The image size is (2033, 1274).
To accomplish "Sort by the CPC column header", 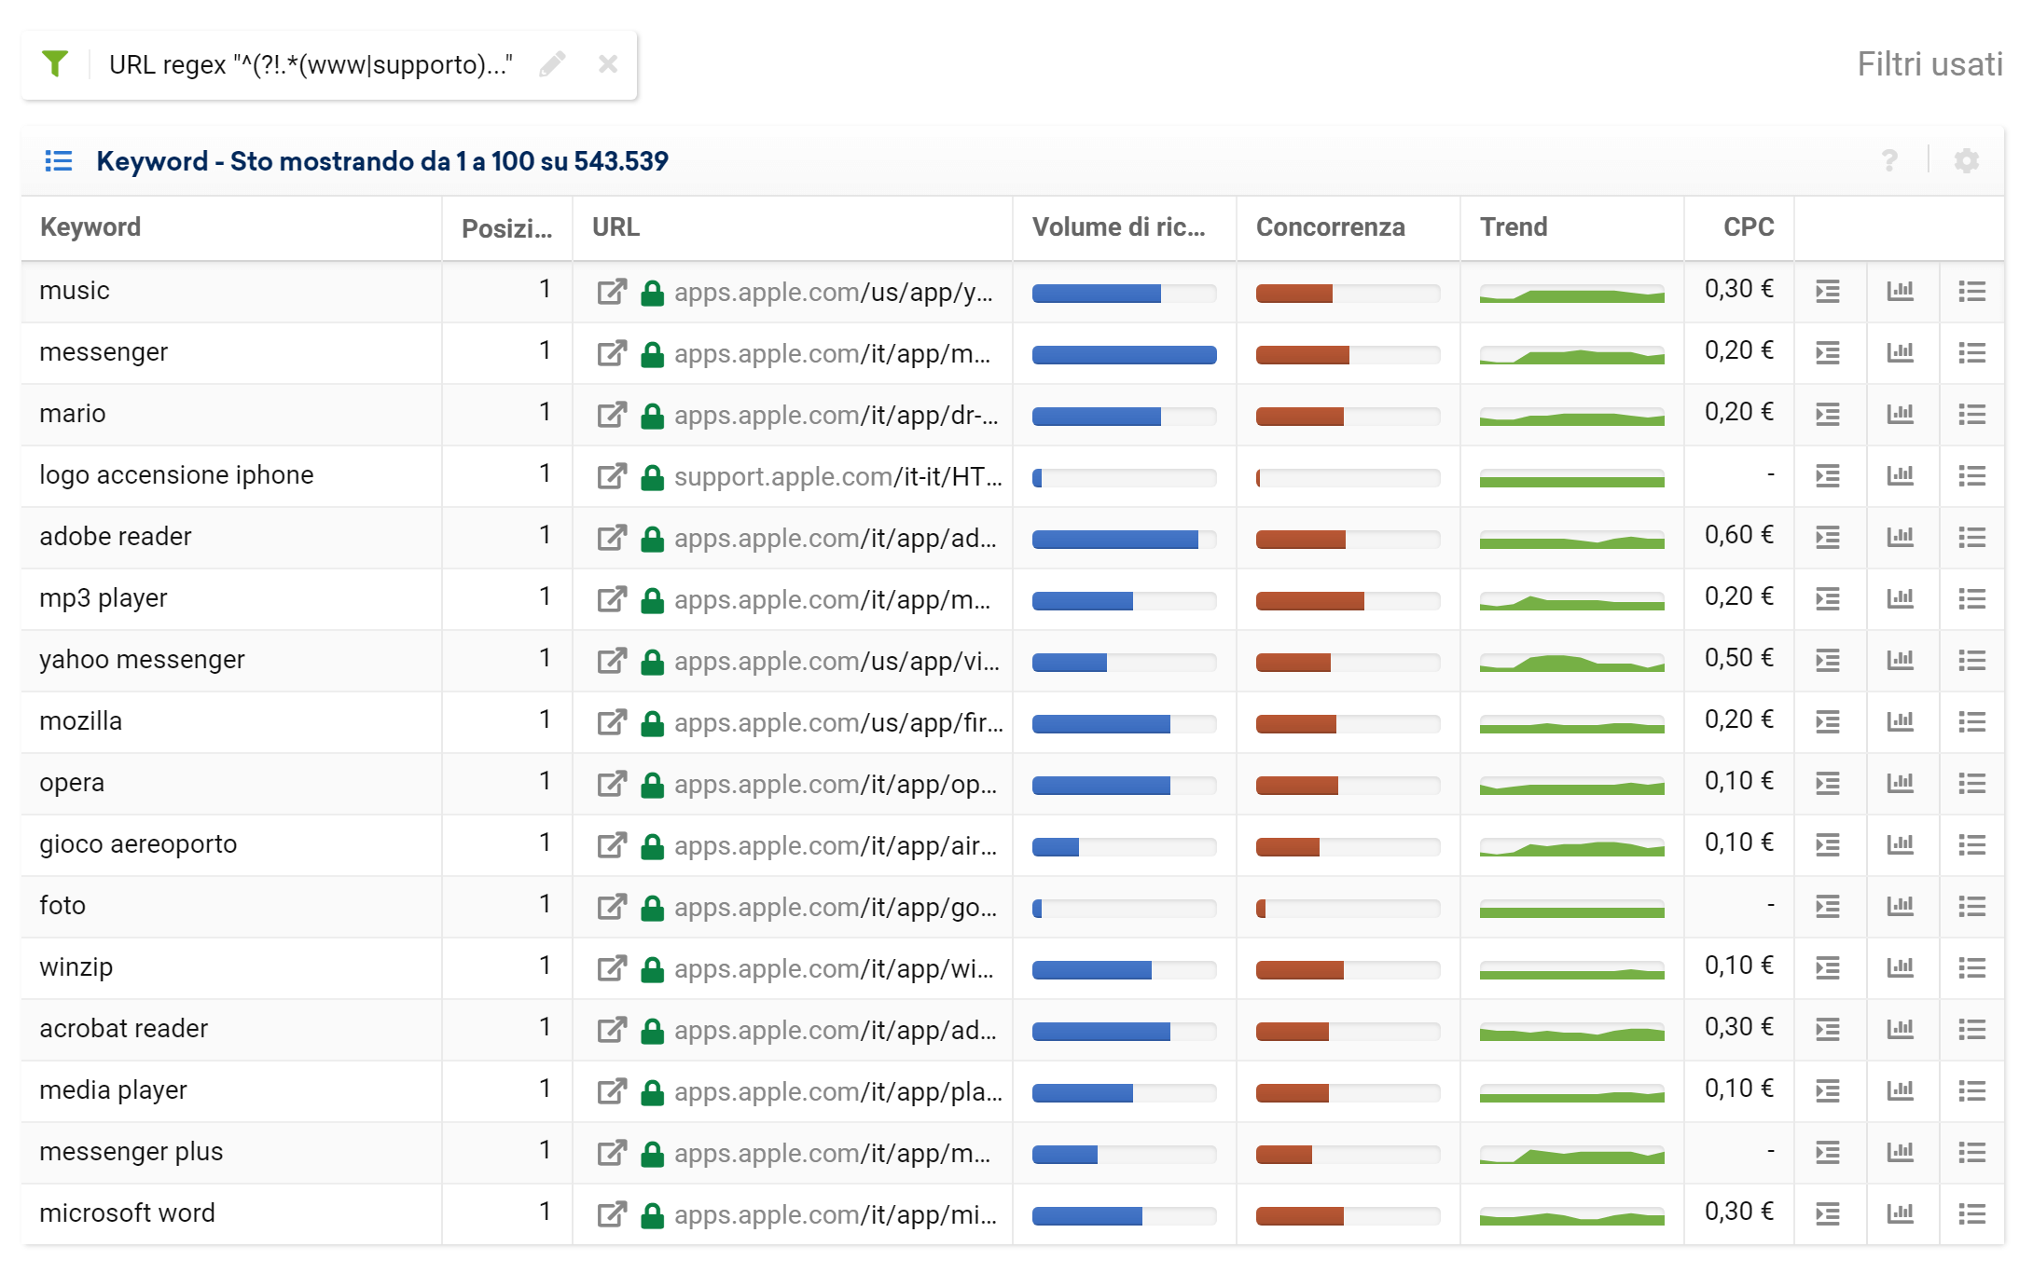I will point(1749,227).
